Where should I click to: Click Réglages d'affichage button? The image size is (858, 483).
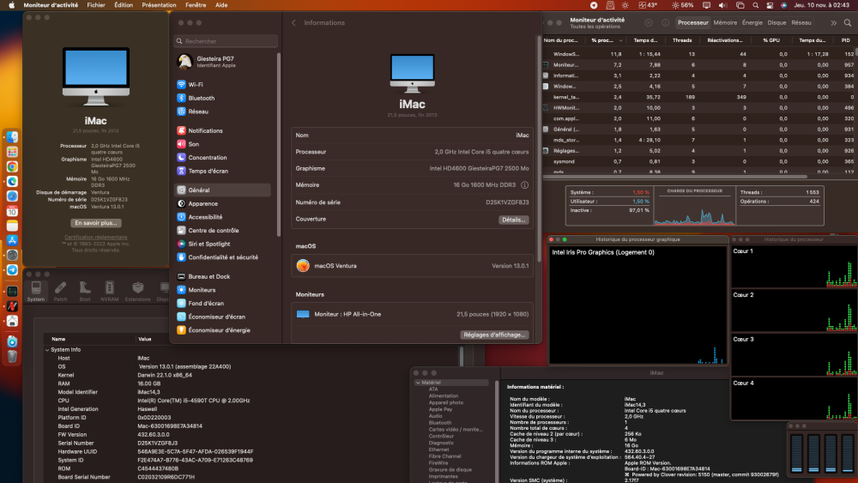click(495, 335)
